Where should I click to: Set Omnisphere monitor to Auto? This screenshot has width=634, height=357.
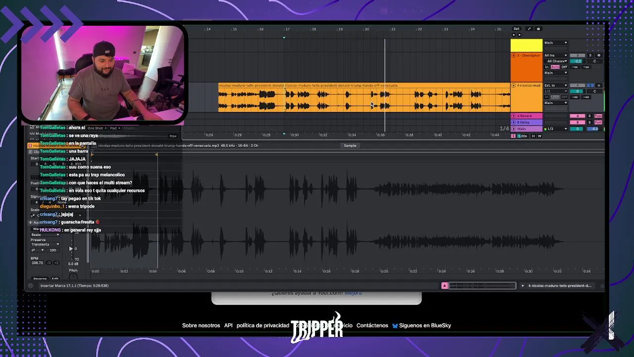coord(555,67)
